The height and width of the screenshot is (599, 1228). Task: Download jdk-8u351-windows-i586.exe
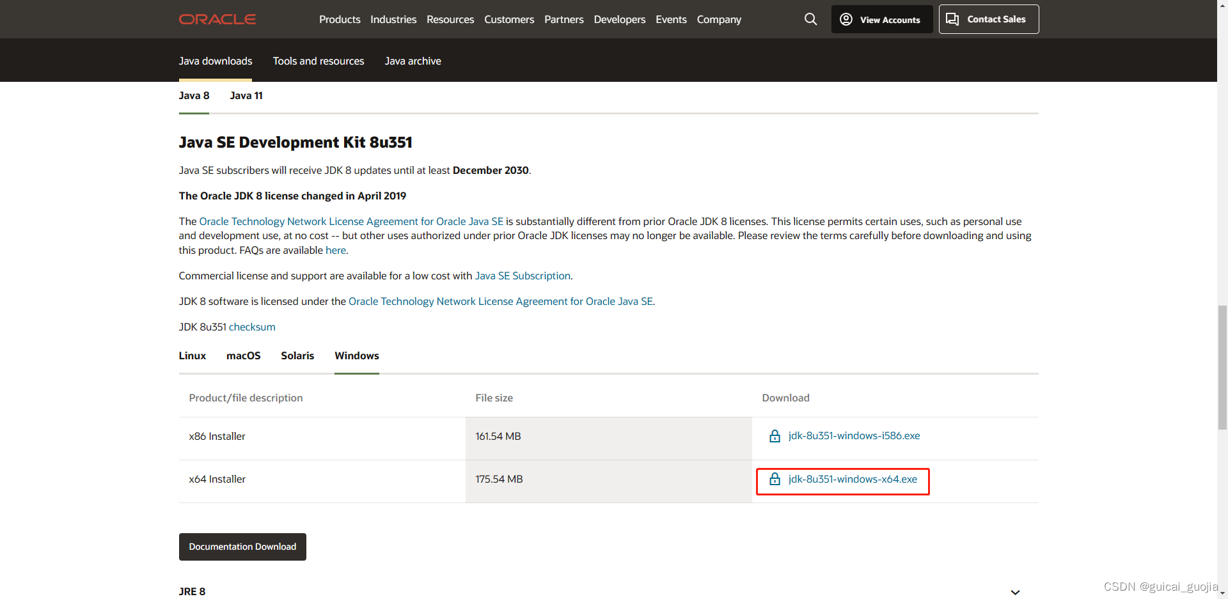(x=854, y=435)
